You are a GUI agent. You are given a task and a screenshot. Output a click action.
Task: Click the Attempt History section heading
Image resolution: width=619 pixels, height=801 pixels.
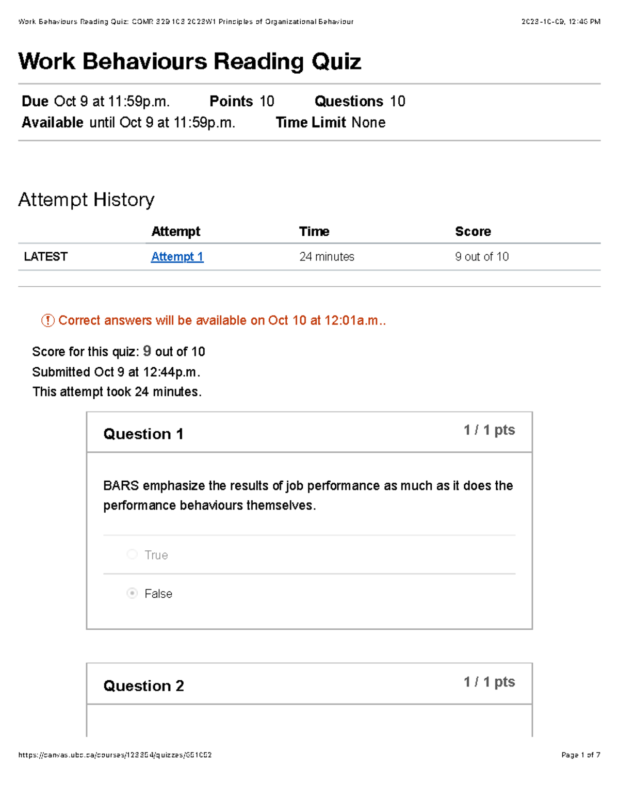tap(86, 200)
